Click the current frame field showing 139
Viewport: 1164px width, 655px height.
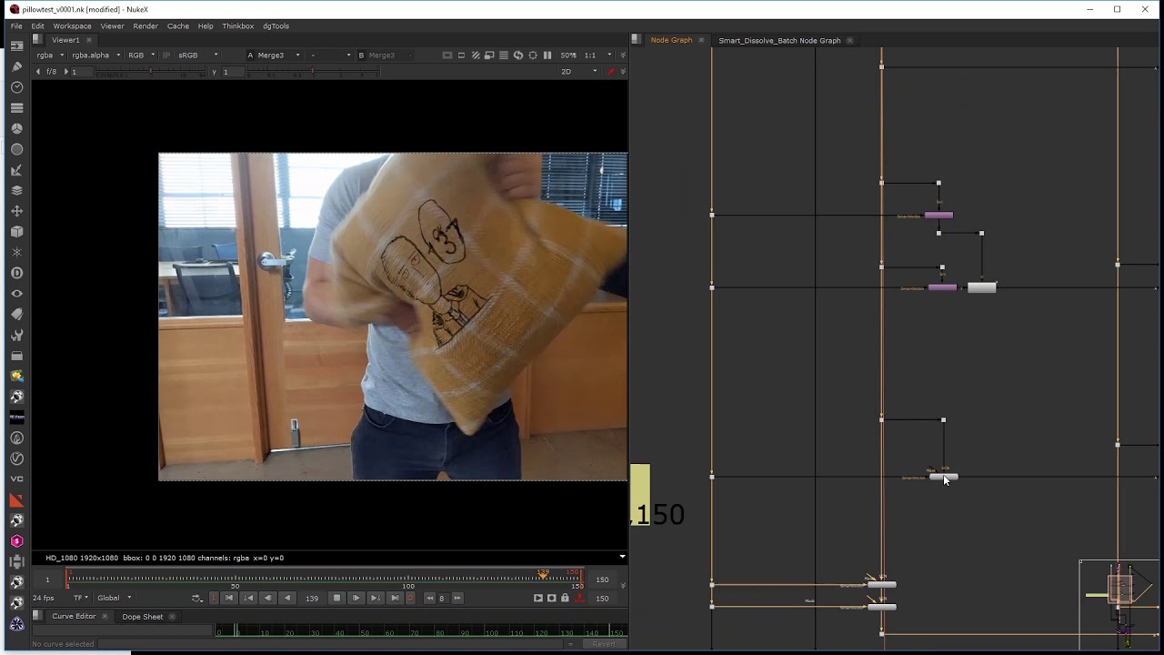pyautogui.click(x=312, y=598)
